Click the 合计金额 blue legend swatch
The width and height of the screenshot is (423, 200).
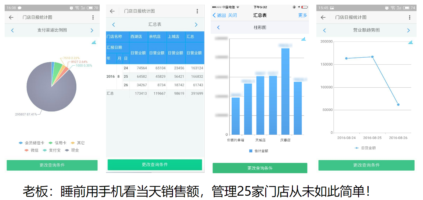[x=251, y=151]
